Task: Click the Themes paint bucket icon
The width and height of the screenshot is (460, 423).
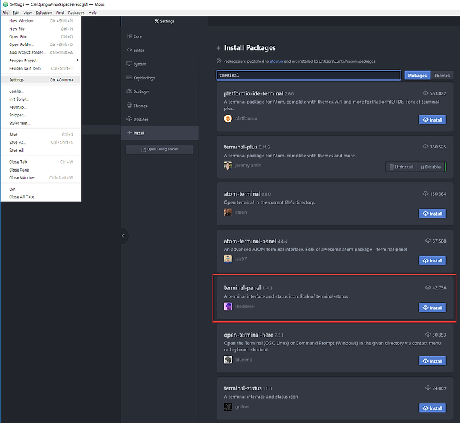Action: [x=129, y=105]
